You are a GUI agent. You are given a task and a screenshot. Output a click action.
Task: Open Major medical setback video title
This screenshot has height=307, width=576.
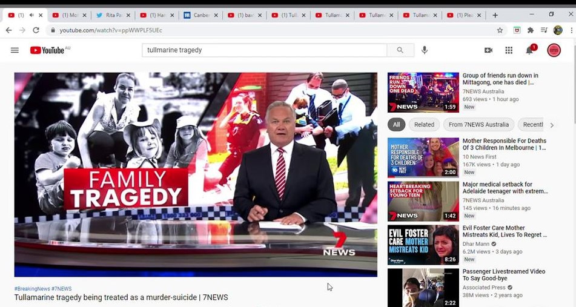pos(505,188)
